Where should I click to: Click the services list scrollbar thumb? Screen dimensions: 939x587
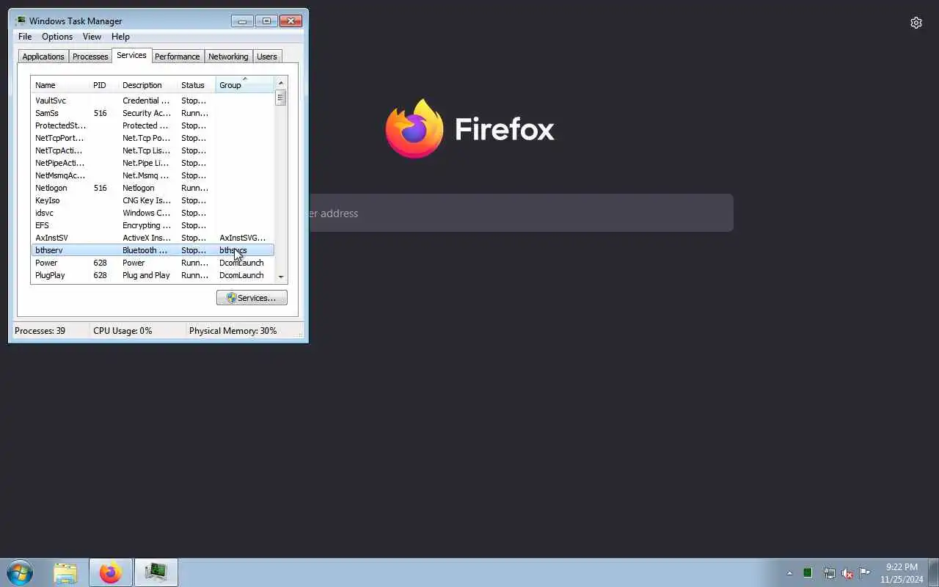coord(281,98)
